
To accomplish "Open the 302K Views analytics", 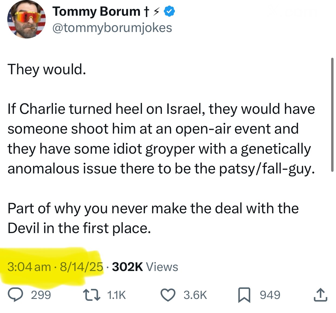I will pos(145,267).
